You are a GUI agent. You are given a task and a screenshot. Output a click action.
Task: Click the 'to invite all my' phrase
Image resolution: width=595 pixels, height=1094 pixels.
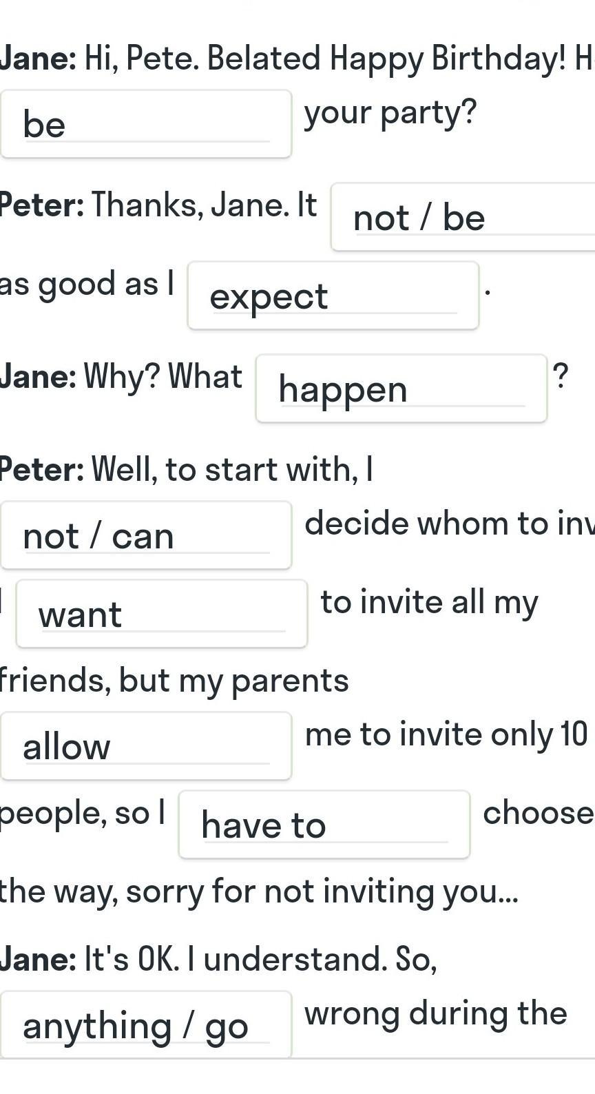coord(429,603)
